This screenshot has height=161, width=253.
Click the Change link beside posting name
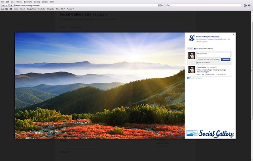(x=217, y=59)
